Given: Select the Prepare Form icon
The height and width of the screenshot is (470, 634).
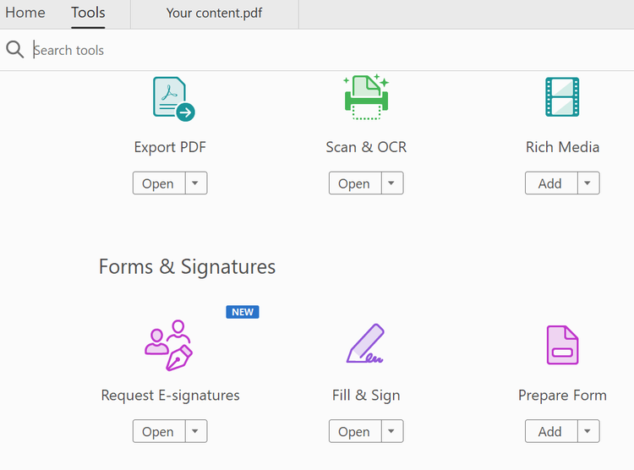Looking at the screenshot, I should tap(562, 345).
